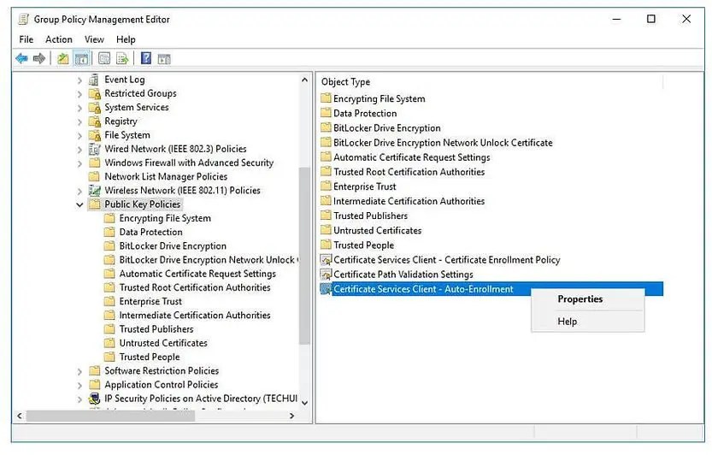Click the blue Help toolbar icon
This screenshot has height=455, width=712.
click(x=146, y=58)
